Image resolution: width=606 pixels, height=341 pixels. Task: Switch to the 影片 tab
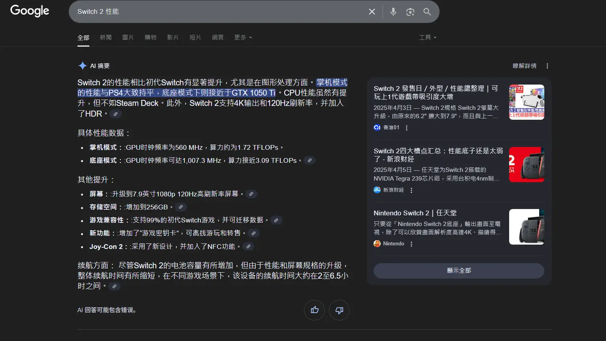(x=173, y=37)
